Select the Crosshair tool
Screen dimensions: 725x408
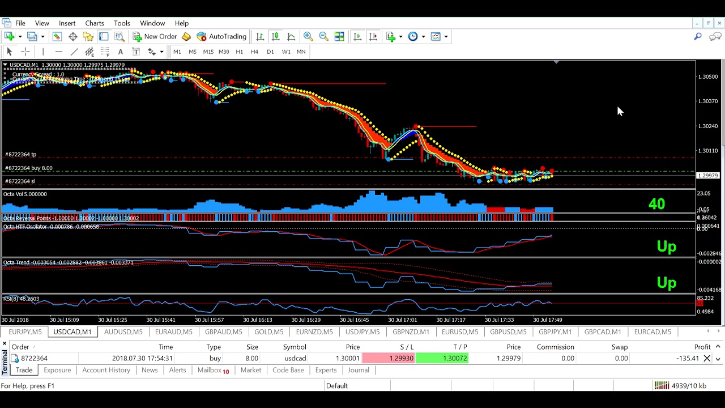pos(25,52)
